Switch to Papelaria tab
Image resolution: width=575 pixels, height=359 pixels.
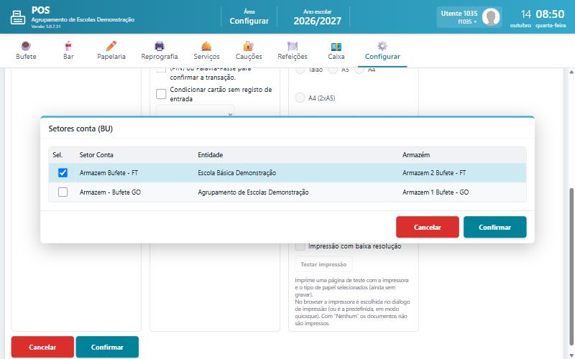(x=111, y=51)
